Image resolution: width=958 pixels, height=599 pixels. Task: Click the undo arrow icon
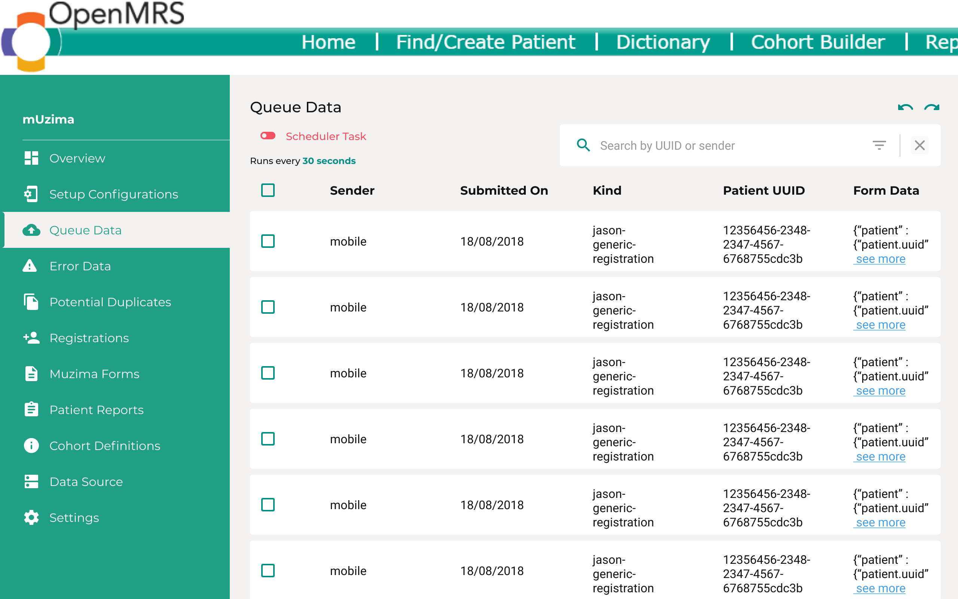coord(905,107)
